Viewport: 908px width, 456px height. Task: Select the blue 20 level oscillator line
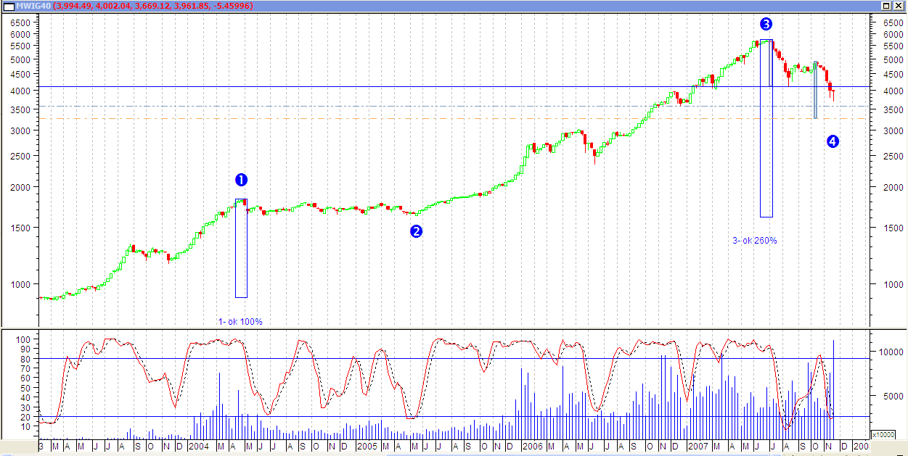pos(454,416)
